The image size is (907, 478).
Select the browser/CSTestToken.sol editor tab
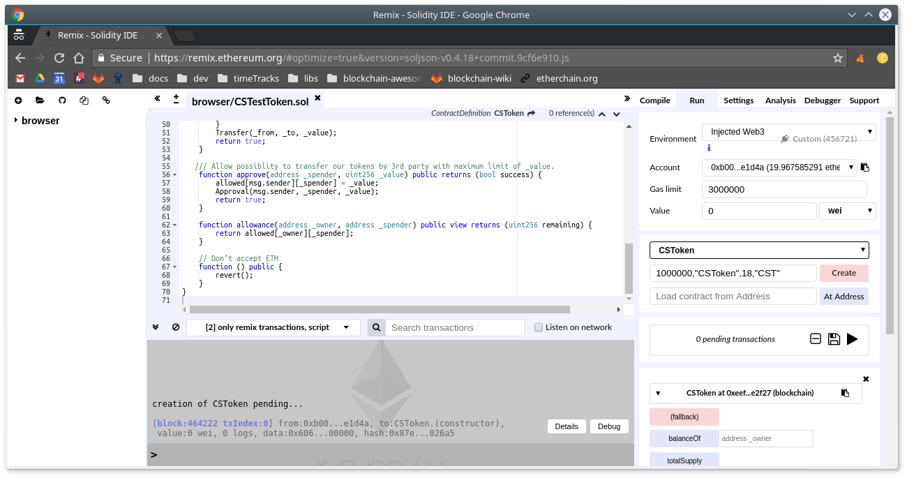click(250, 101)
